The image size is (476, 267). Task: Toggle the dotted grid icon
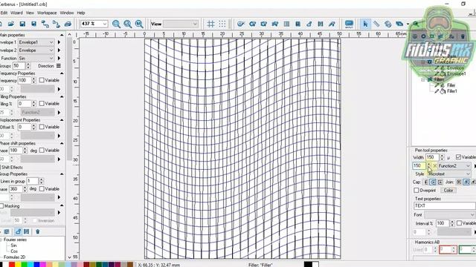pos(222,24)
